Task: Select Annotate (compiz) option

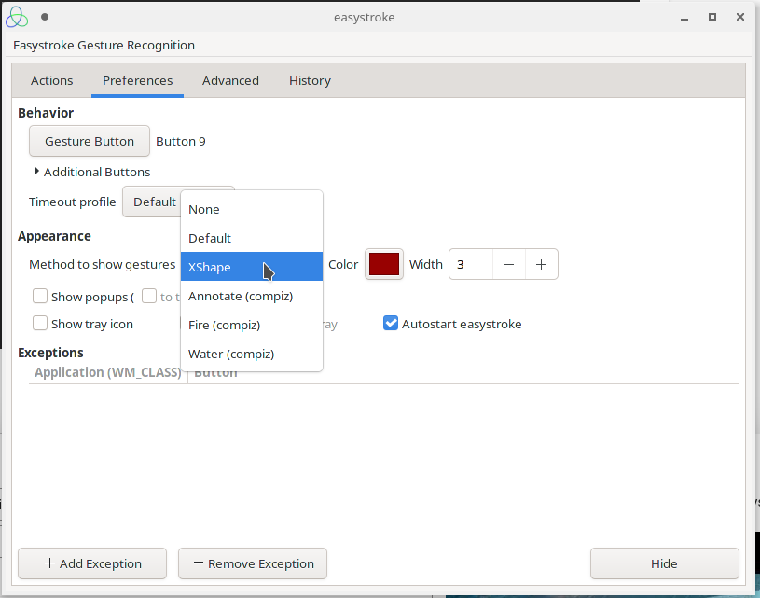Action: point(252,296)
